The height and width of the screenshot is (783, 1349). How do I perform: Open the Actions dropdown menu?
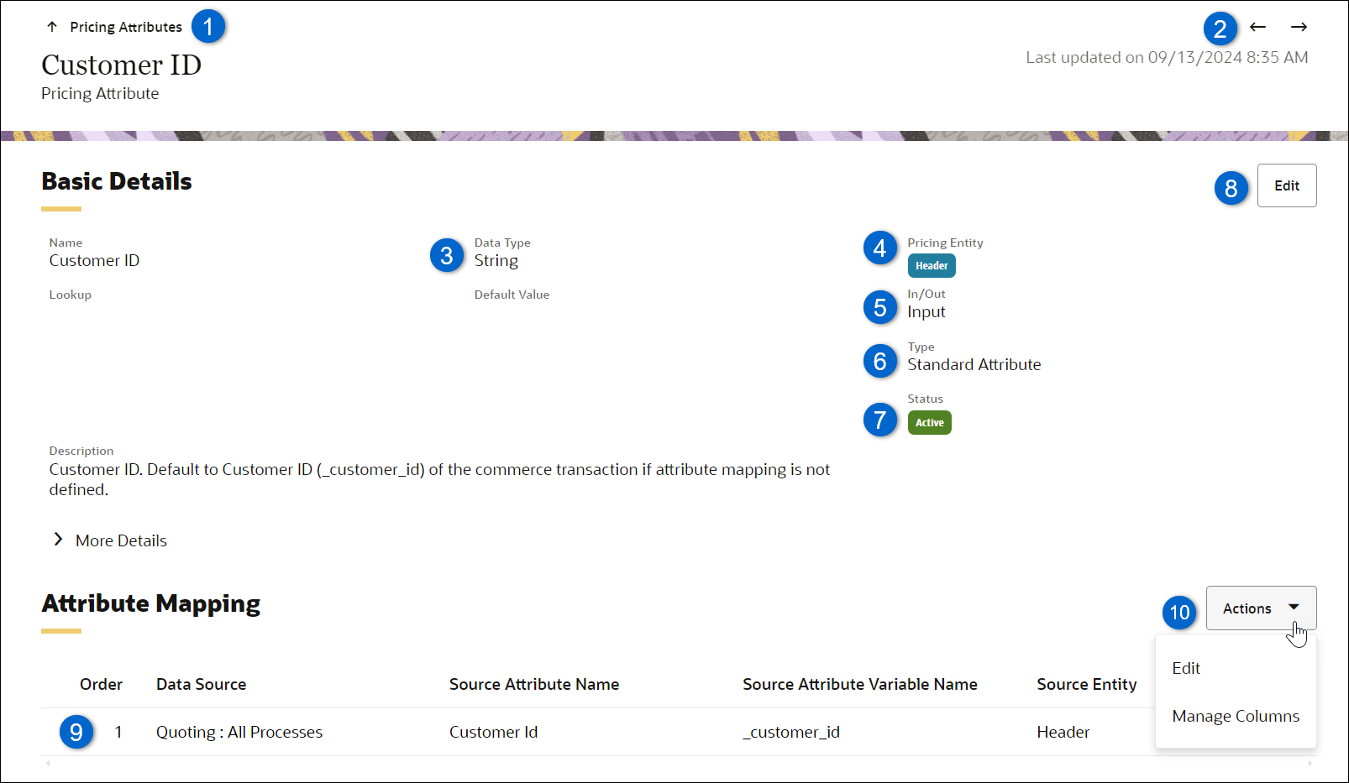[1247, 608]
